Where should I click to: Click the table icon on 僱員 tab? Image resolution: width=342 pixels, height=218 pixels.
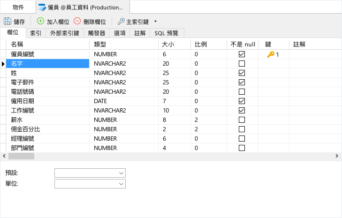click(42, 8)
